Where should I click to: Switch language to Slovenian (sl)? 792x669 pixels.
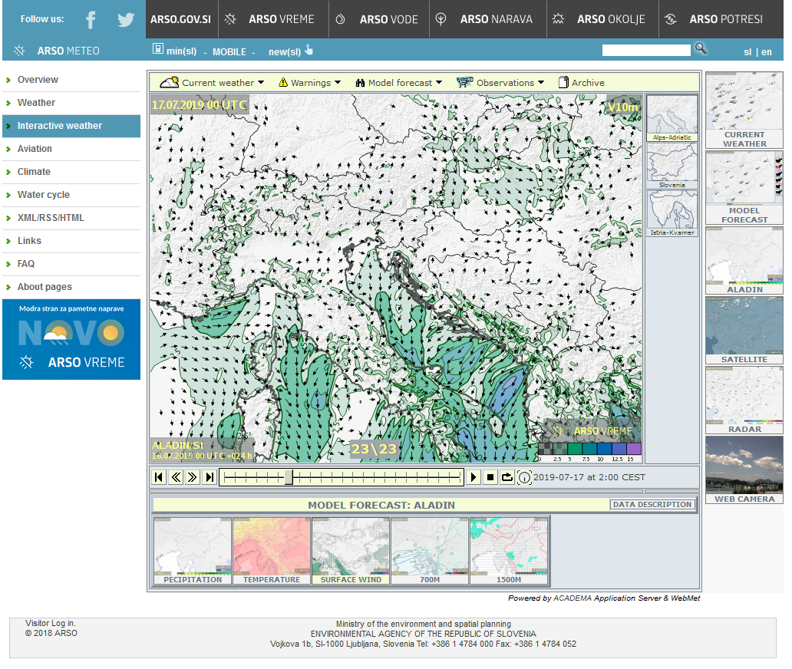click(747, 52)
